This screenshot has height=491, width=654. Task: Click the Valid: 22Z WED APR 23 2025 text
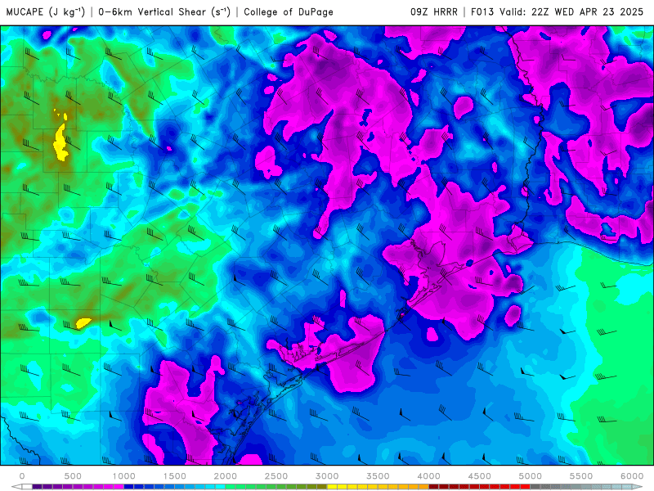tap(571, 11)
